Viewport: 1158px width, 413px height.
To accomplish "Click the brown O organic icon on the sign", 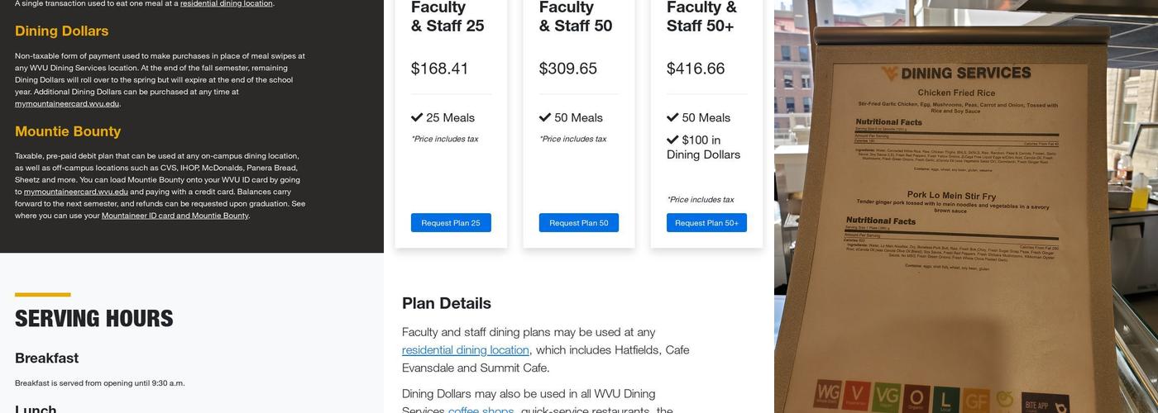I will [x=916, y=399].
